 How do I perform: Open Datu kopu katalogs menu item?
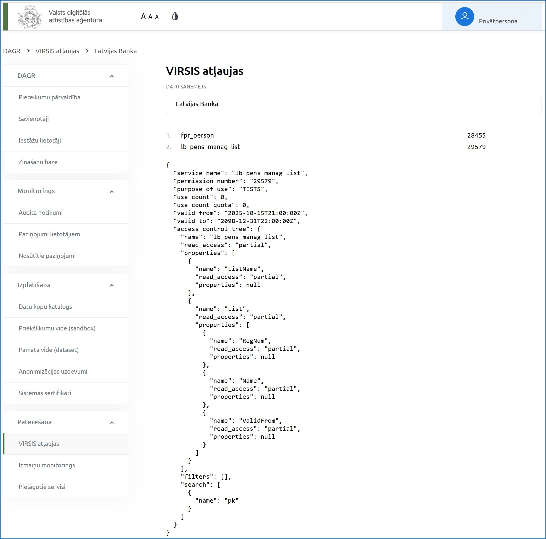tap(66, 307)
